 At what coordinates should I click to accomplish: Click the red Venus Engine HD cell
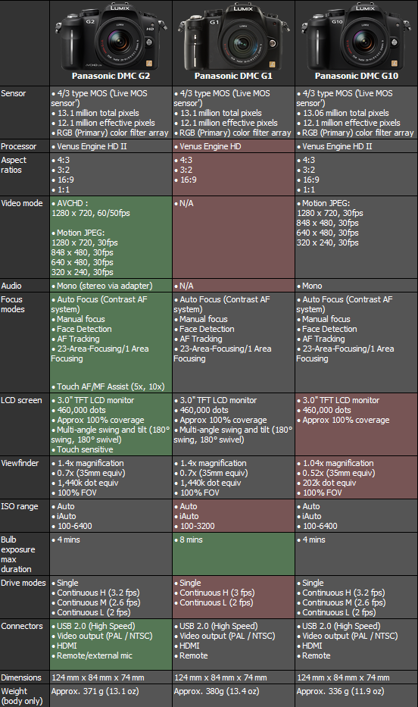tap(233, 146)
